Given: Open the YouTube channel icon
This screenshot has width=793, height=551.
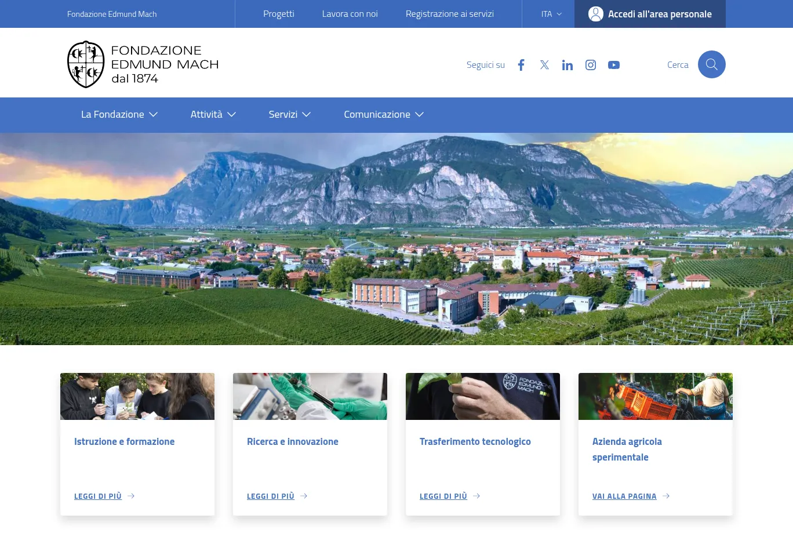Looking at the screenshot, I should point(614,65).
